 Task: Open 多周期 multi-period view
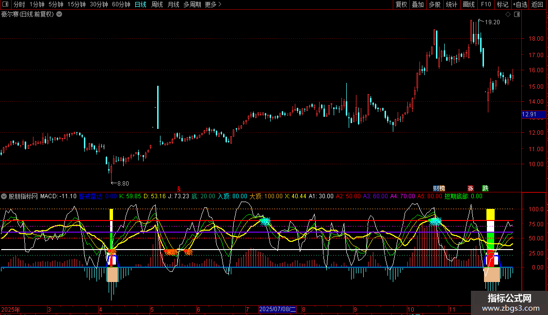click(192, 4)
